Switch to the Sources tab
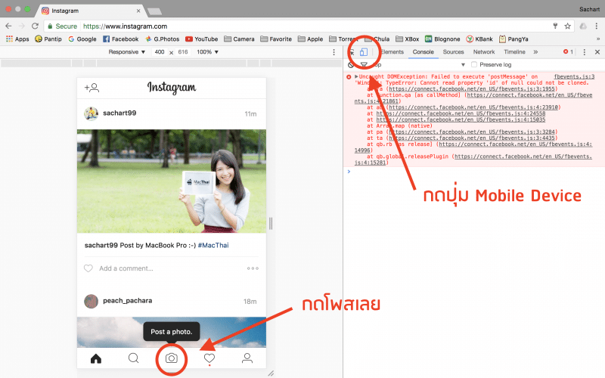This screenshot has width=605, height=378. [453, 52]
